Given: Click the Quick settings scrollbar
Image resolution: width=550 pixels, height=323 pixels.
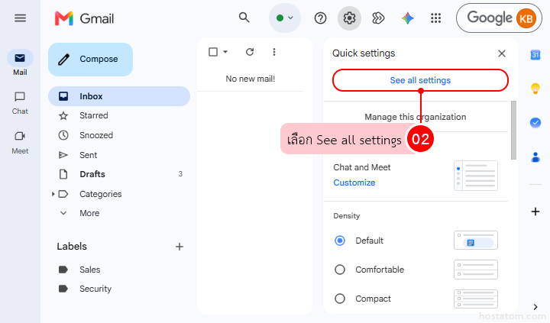Looking at the screenshot, I should 513,130.
